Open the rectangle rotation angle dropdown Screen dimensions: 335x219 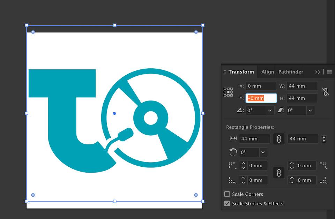263,152
